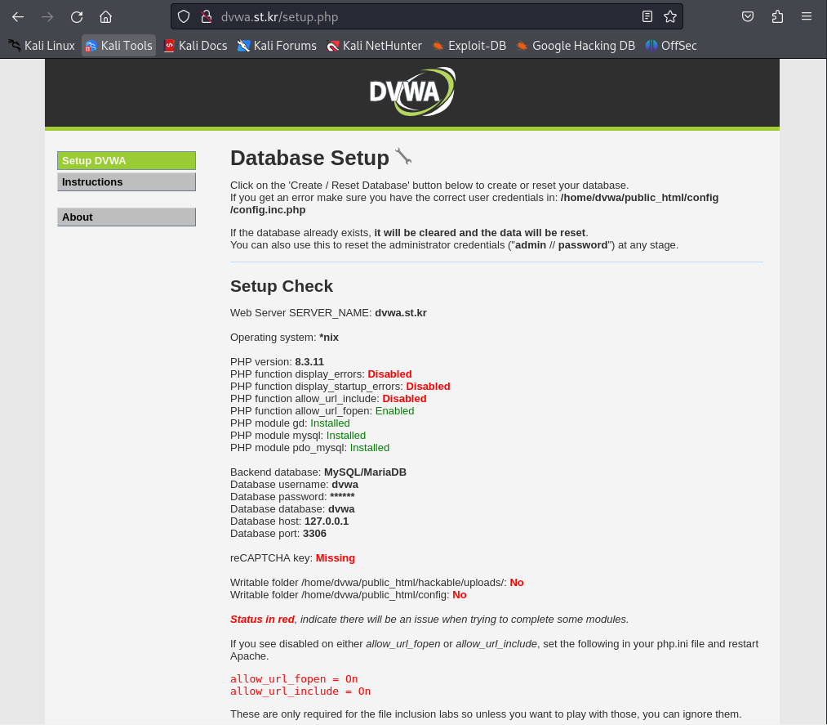Go back with the browser back arrow
827x725 pixels.
[x=18, y=17]
